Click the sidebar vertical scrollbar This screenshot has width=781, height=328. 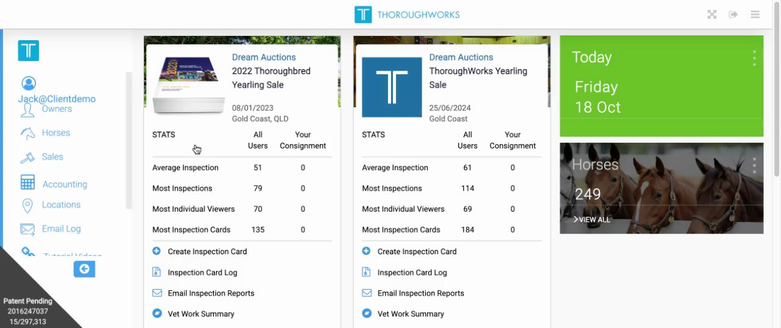(129, 140)
